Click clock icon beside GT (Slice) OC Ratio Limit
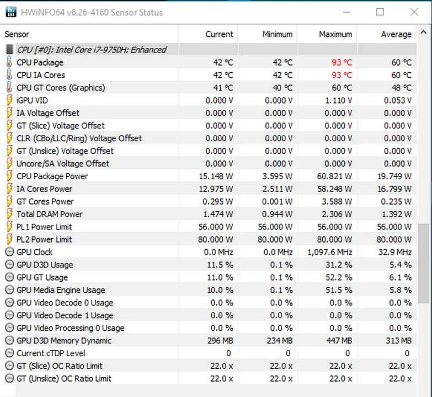The image size is (432, 397). 9,366
